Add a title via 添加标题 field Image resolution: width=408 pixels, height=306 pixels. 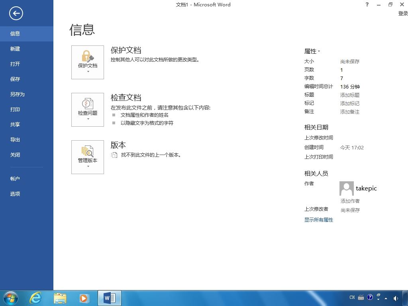pyautogui.click(x=350, y=95)
